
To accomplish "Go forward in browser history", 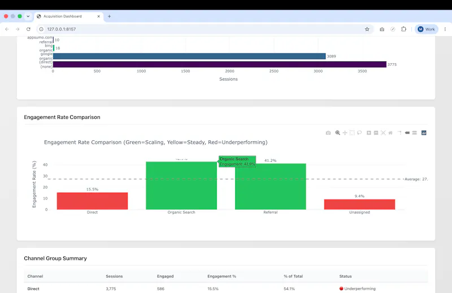I will (x=18, y=29).
